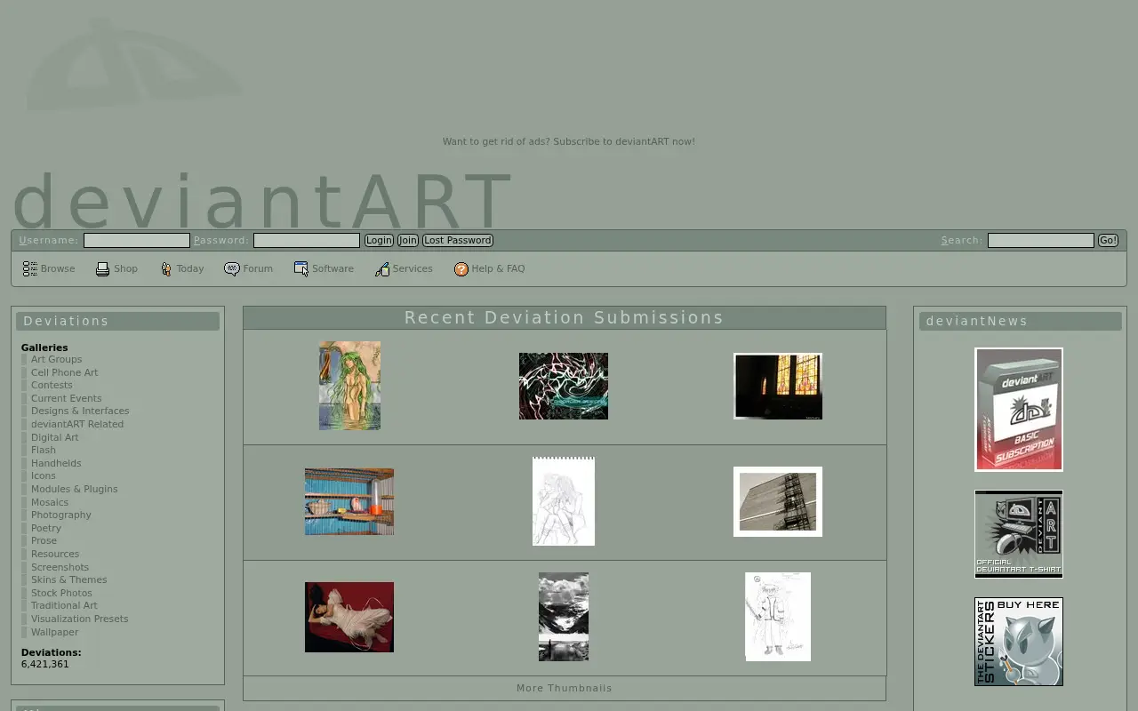Open the Services menu item
This screenshot has width=1138, height=711.
(x=413, y=268)
